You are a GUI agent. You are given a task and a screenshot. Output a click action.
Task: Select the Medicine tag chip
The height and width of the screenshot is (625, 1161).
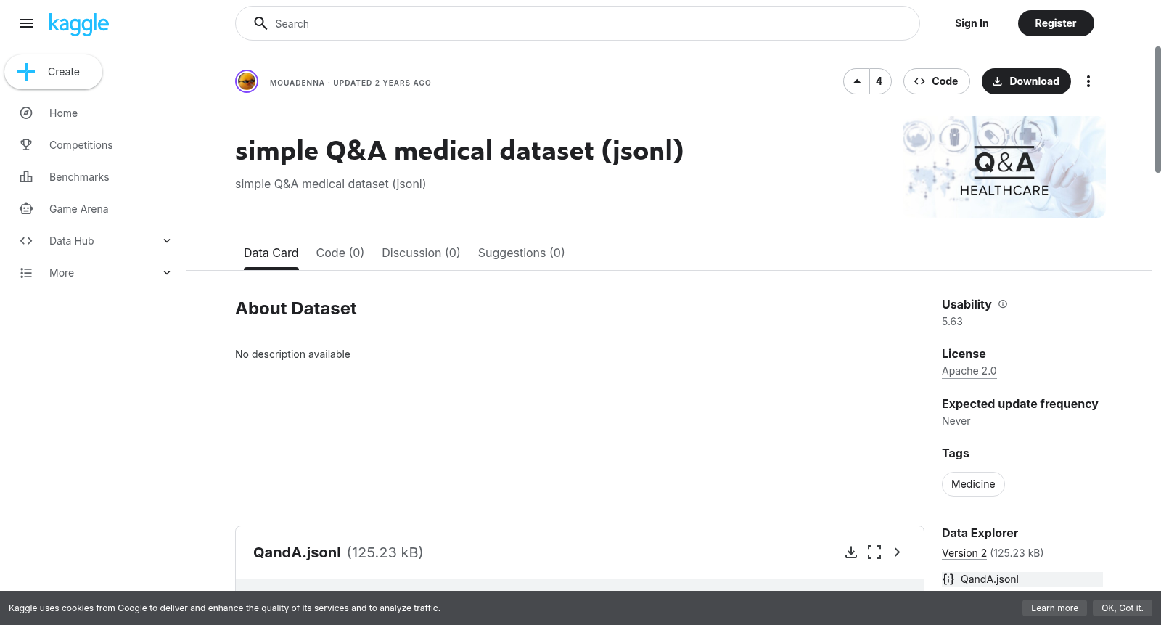[973, 484]
